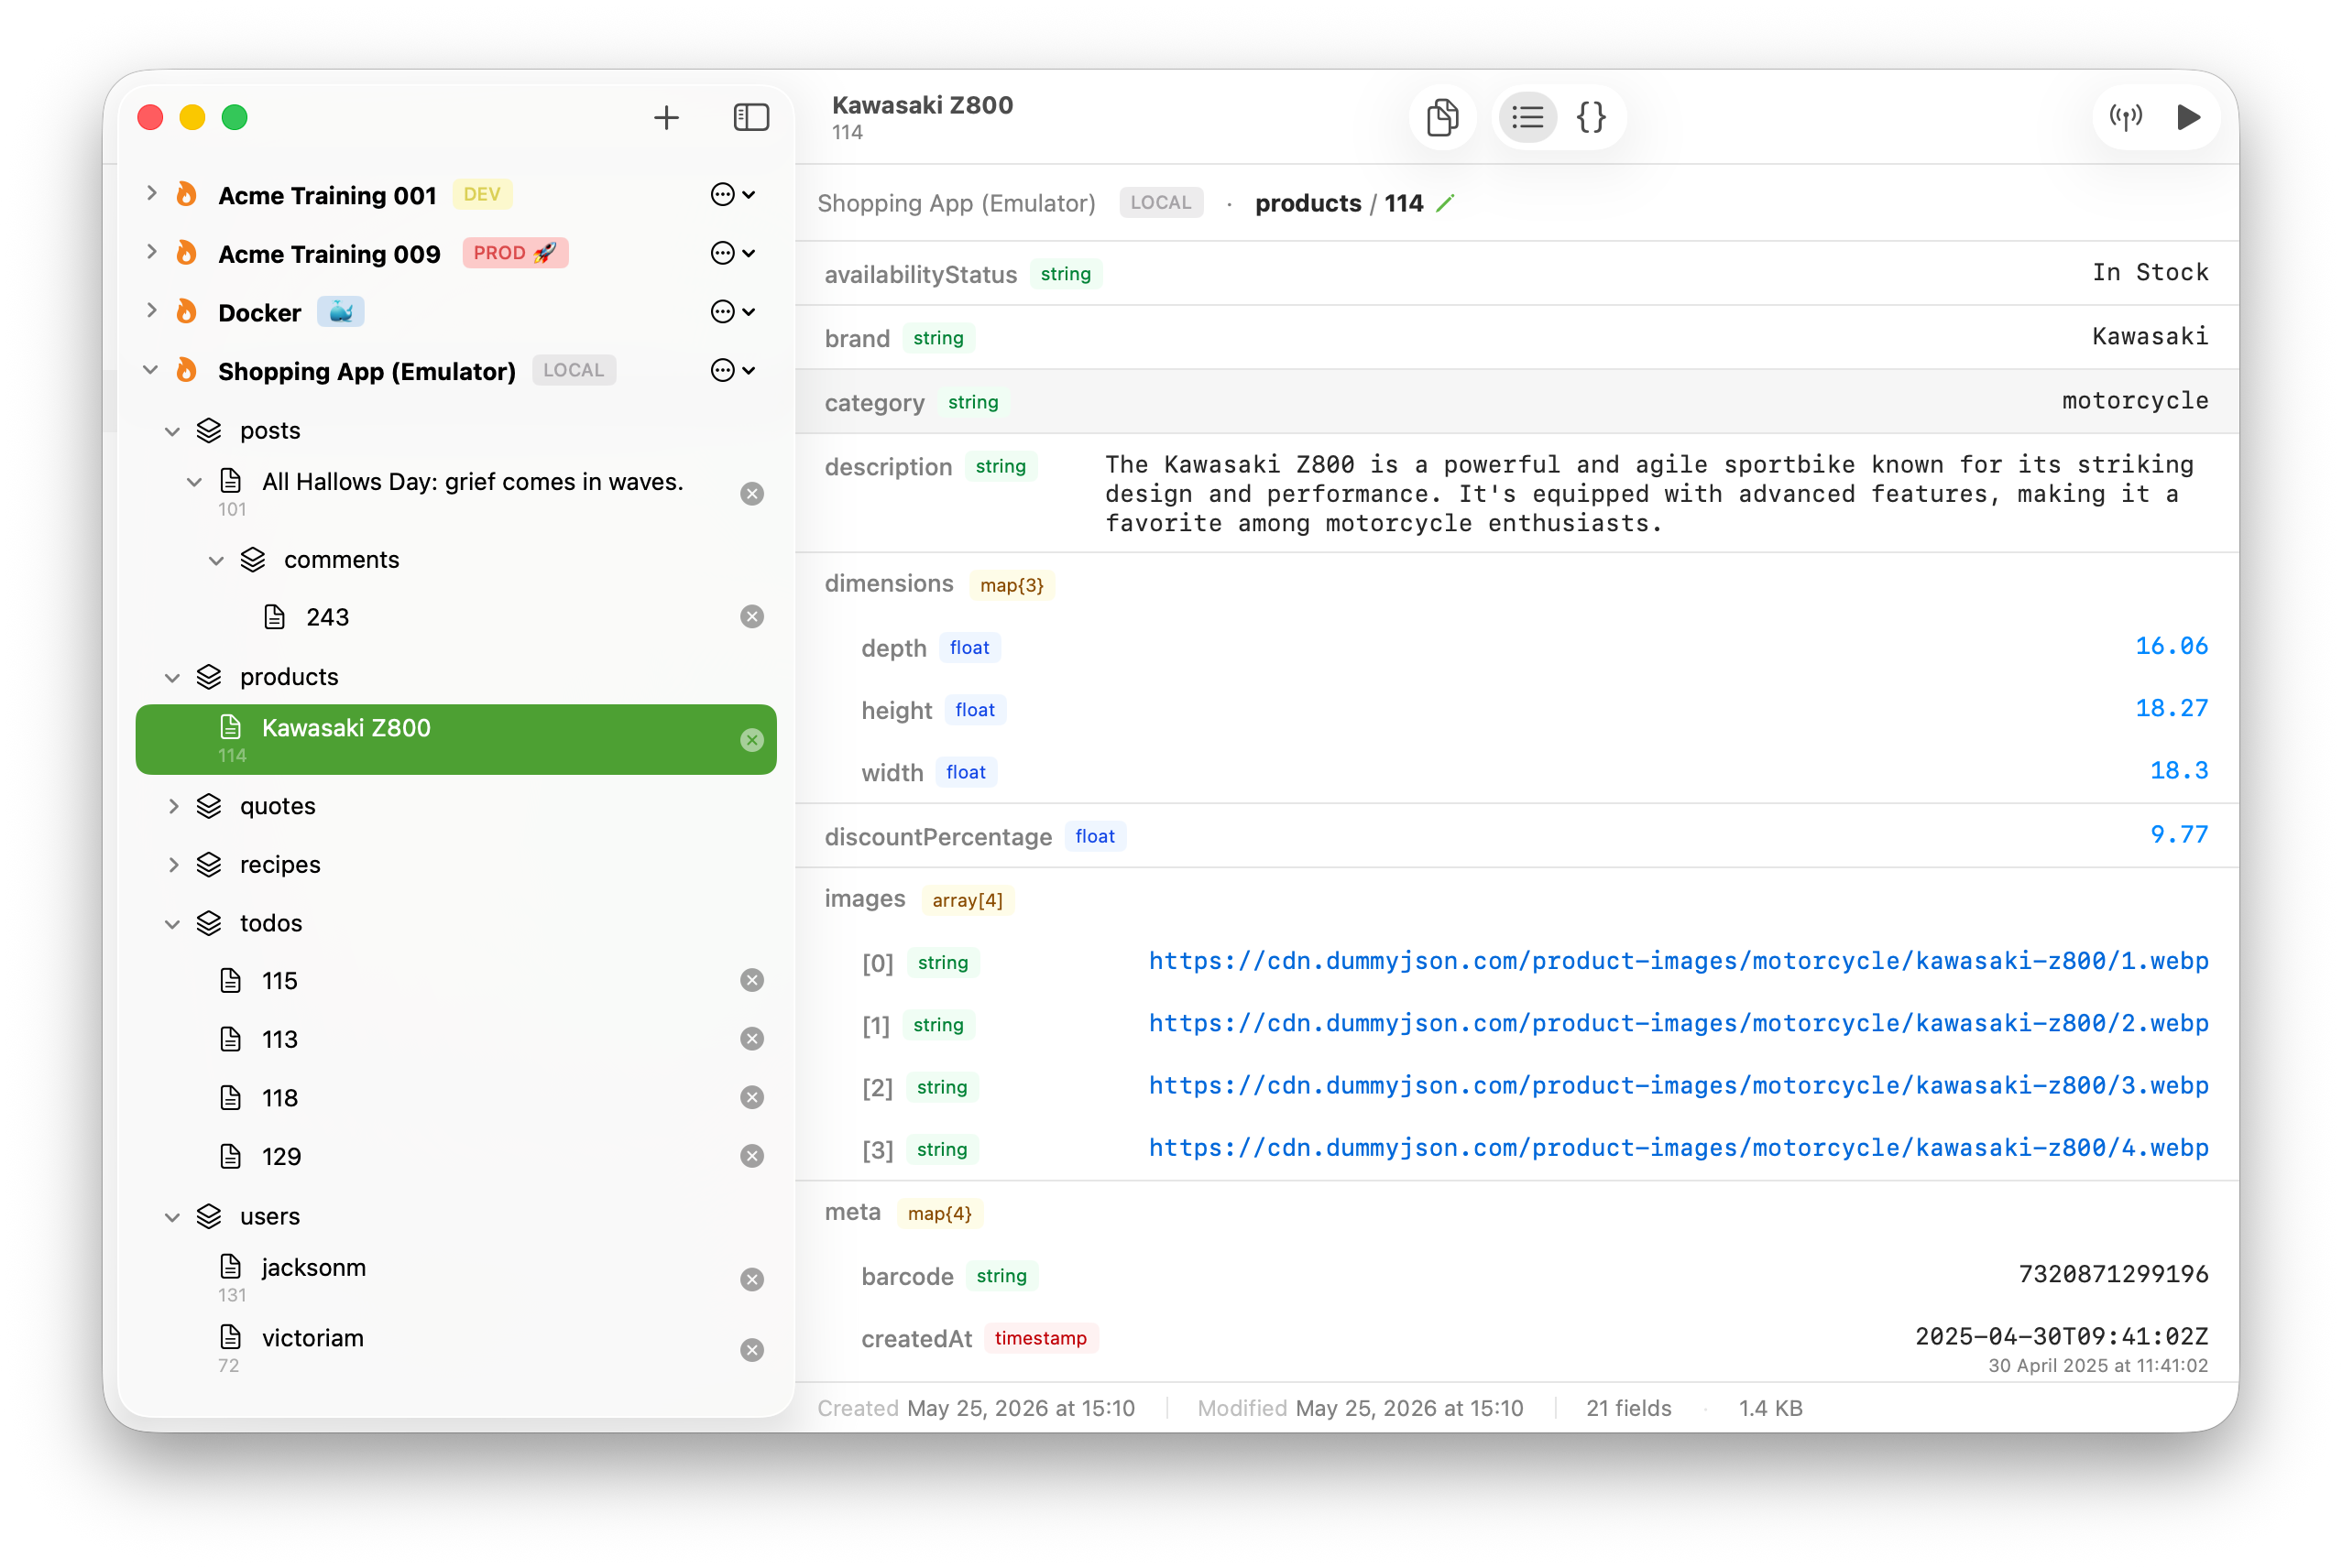Click the green pencil edit path icon
Image resolution: width=2342 pixels, height=1568 pixels.
(1446, 203)
